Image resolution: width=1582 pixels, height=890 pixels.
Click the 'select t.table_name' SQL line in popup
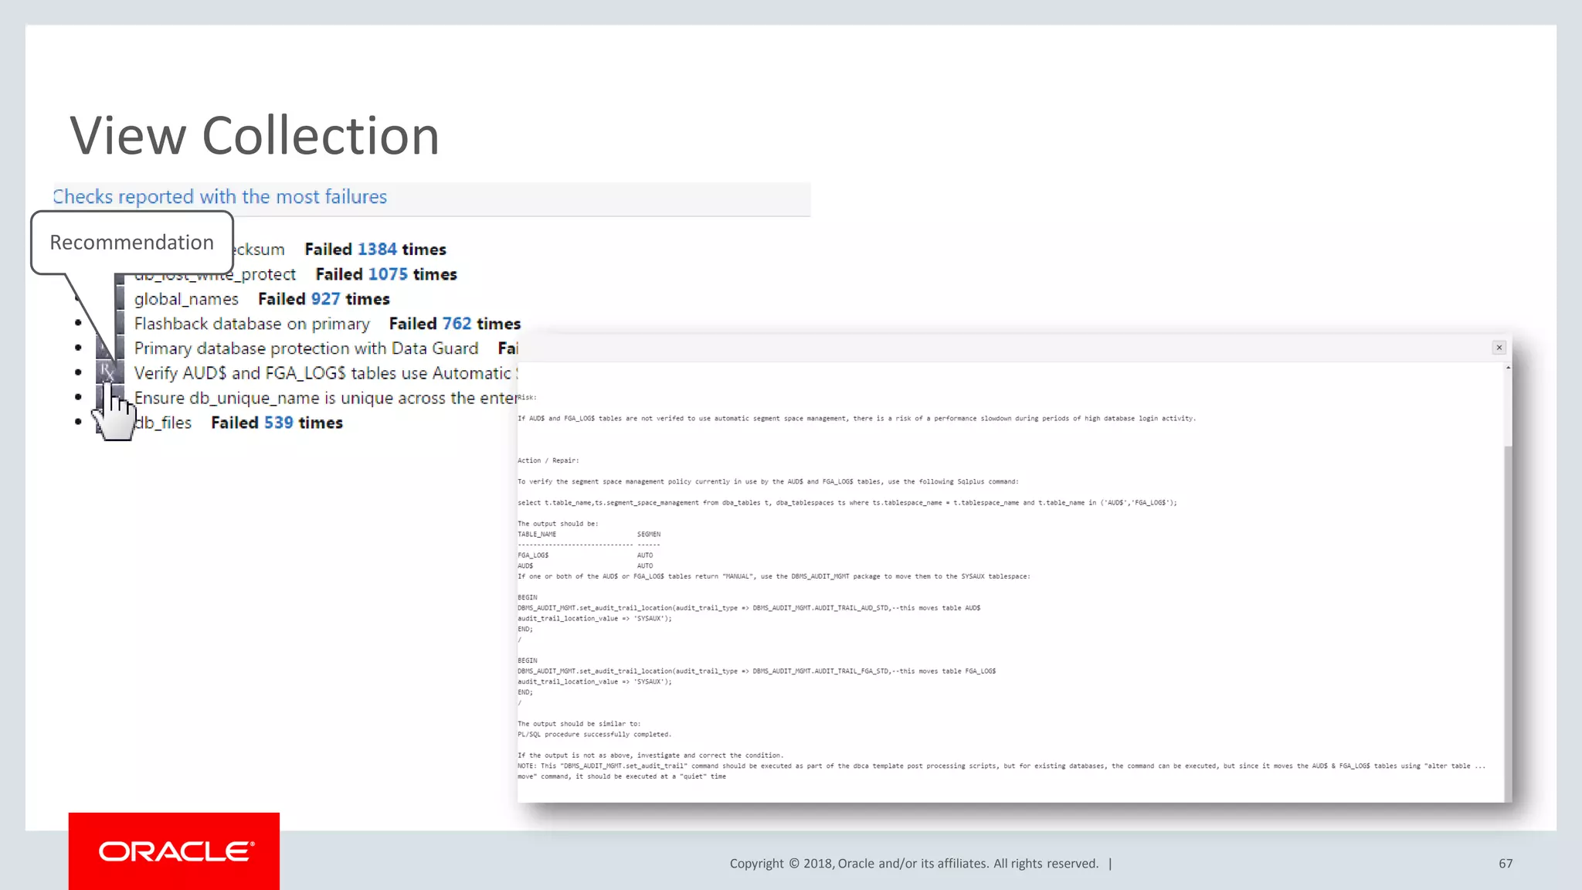[x=847, y=503]
